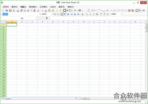Open the Calibri font name dropdown
This screenshot has width=148, height=104.
point(40,14)
